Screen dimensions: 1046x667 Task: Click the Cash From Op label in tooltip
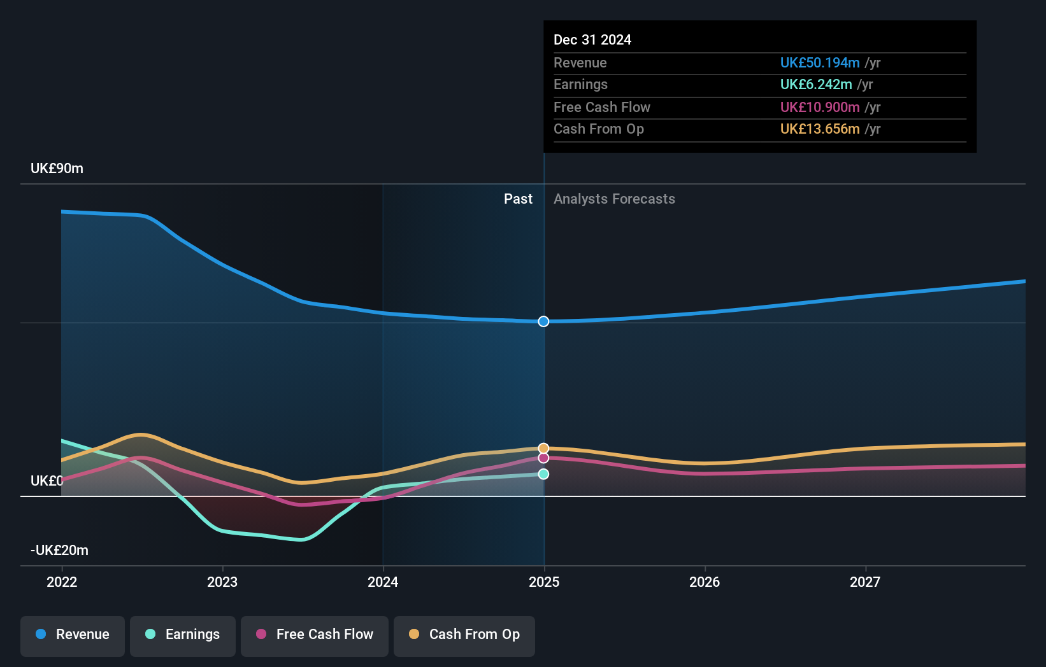[x=599, y=129]
